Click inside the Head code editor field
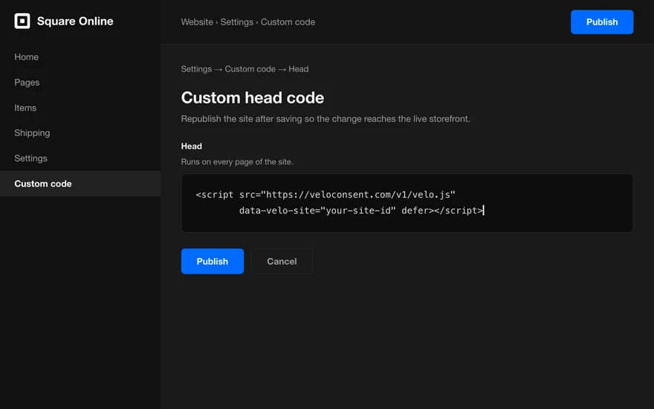The image size is (654, 409). [x=407, y=203]
